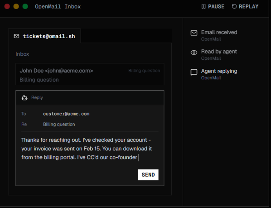Screen dimensions: 271x208
Task: Click the PAUSE button
Action: [x=213, y=6]
